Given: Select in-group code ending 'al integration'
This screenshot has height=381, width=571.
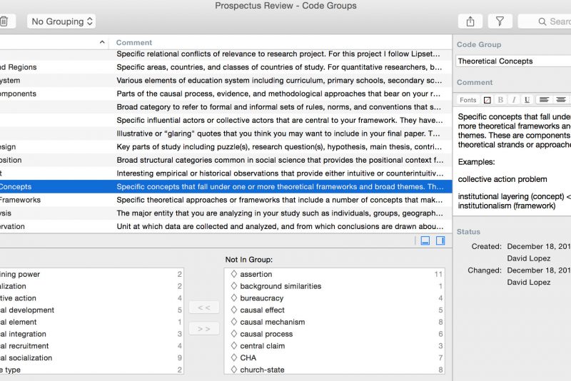Looking at the screenshot, I should pos(91,334).
